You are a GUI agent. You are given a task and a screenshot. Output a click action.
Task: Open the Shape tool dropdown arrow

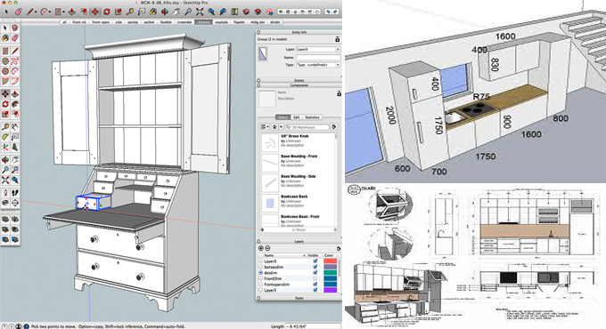tap(64, 12)
